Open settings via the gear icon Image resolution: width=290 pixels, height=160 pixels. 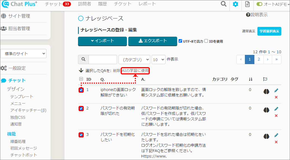point(235,4)
